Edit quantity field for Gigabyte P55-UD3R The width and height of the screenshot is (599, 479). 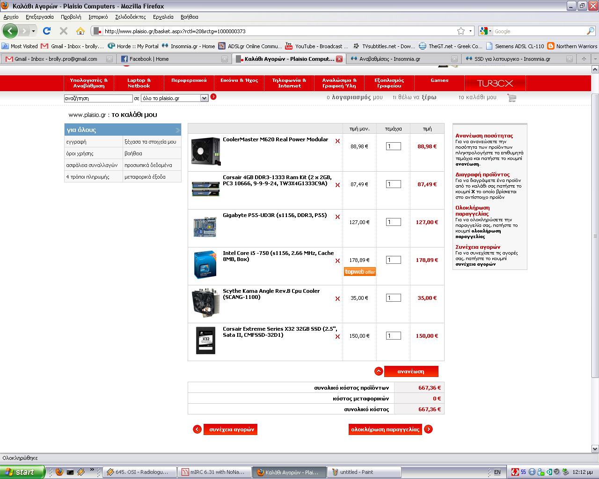pyautogui.click(x=394, y=222)
